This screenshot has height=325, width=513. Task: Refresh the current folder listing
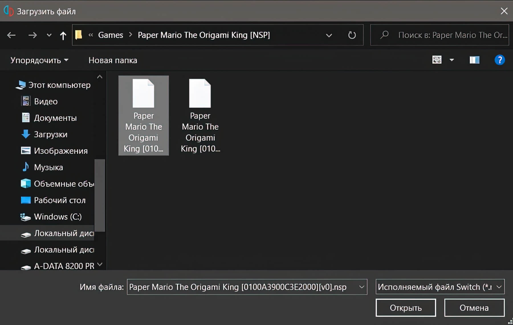pos(352,35)
